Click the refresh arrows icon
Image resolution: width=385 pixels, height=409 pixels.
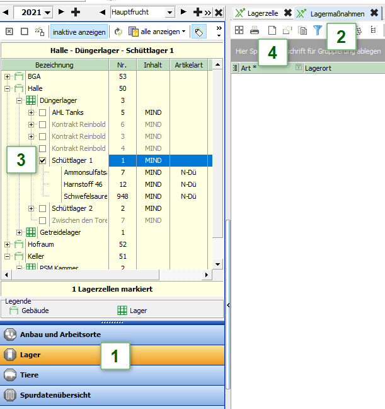coord(118,32)
